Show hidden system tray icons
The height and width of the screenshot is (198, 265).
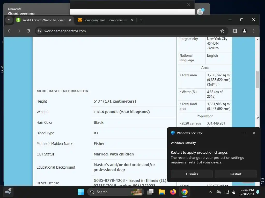[210, 192]
